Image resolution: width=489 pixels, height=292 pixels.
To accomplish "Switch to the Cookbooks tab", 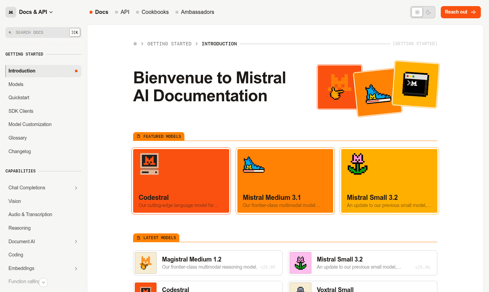I will click(155, 12).
